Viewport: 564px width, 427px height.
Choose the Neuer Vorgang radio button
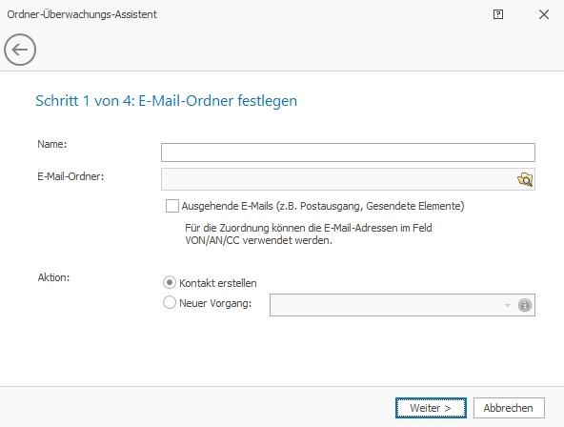tap(170, 302)
